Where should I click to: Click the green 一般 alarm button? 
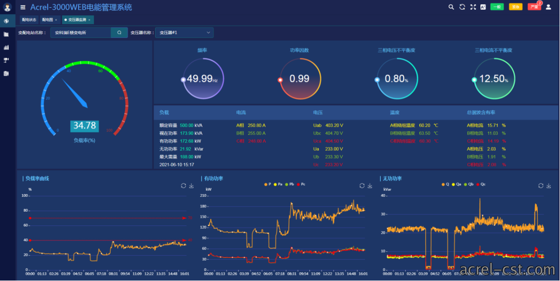coord(497,7)
